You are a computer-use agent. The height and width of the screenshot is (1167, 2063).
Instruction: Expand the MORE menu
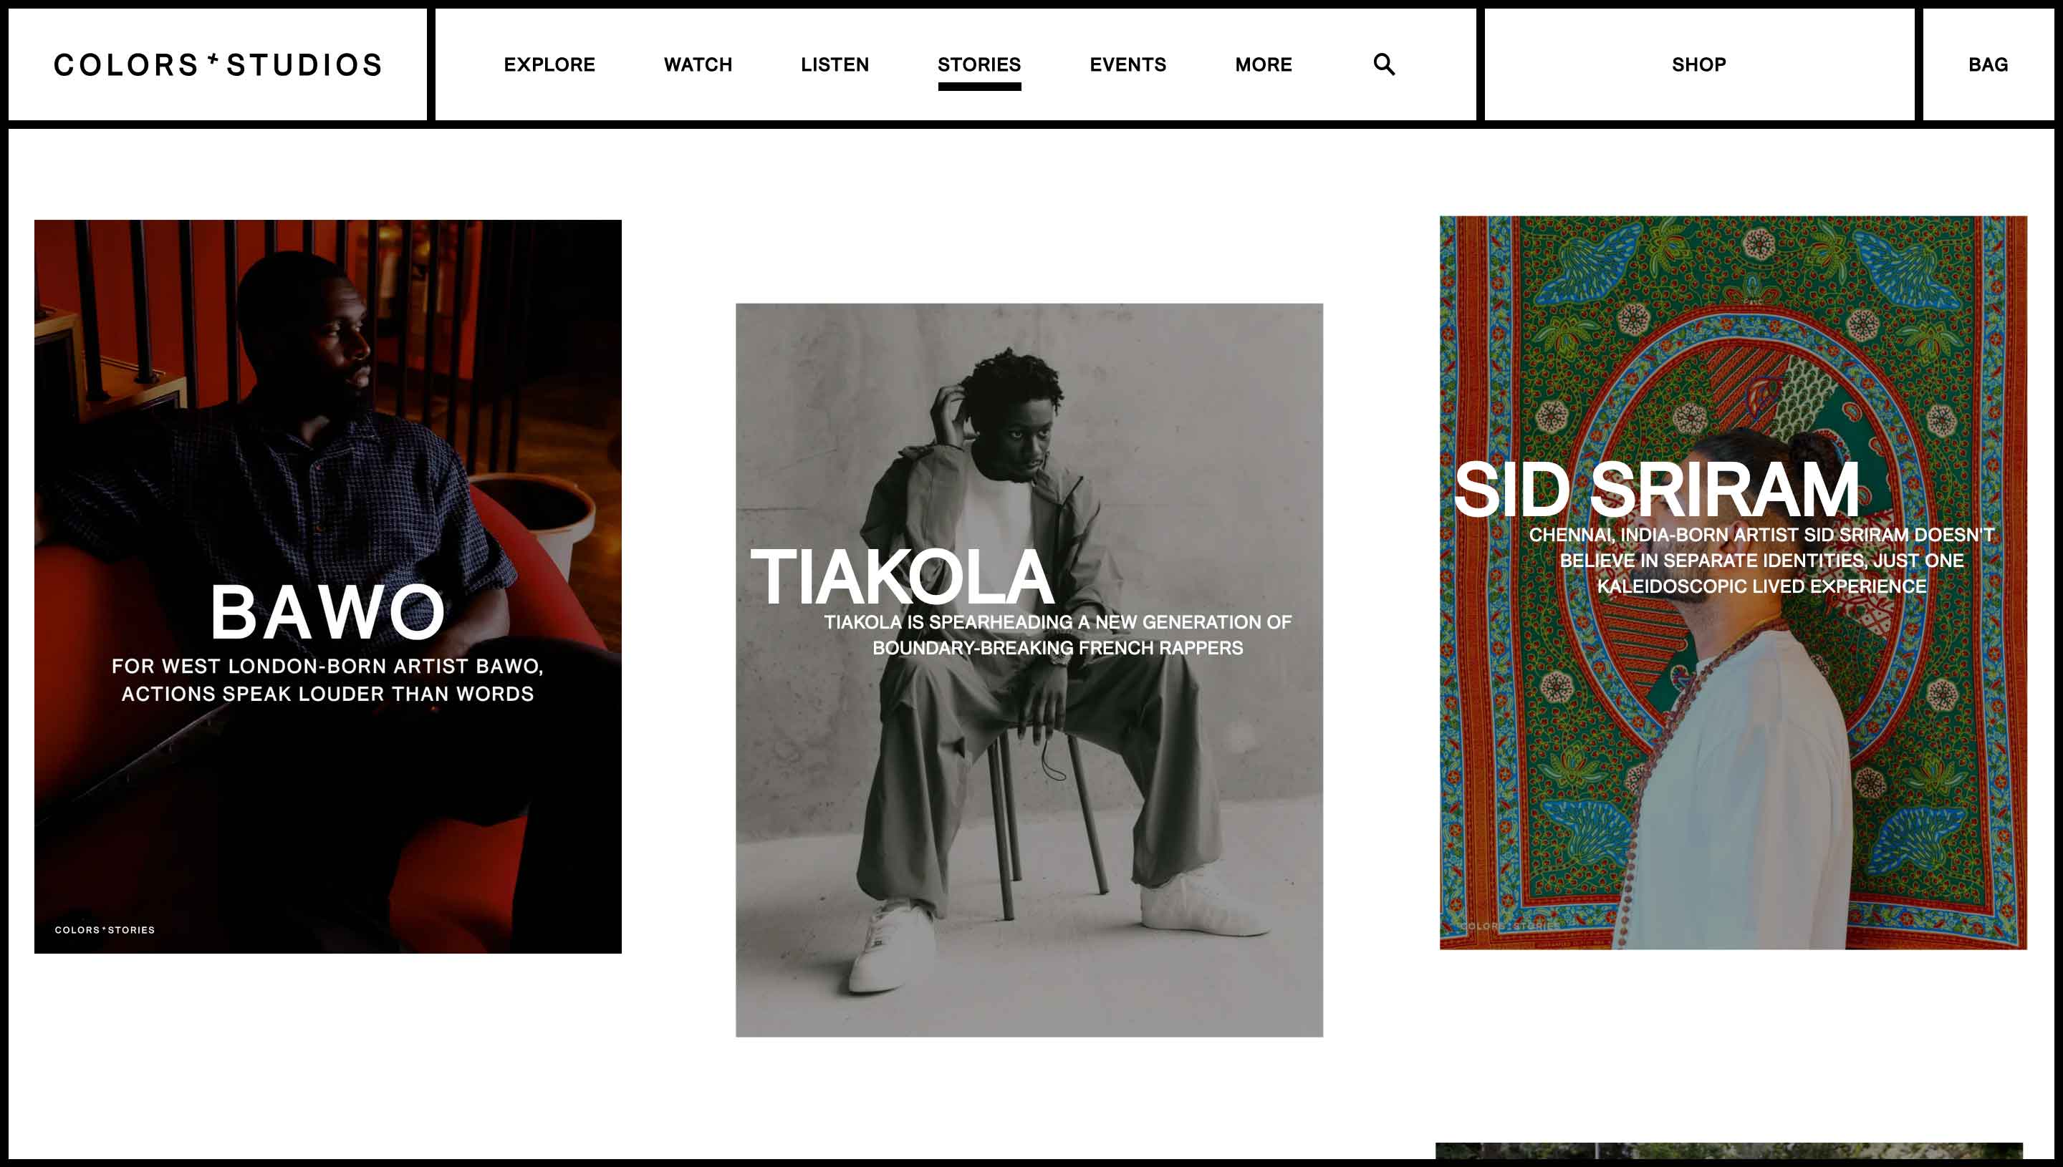(1263, 64)
